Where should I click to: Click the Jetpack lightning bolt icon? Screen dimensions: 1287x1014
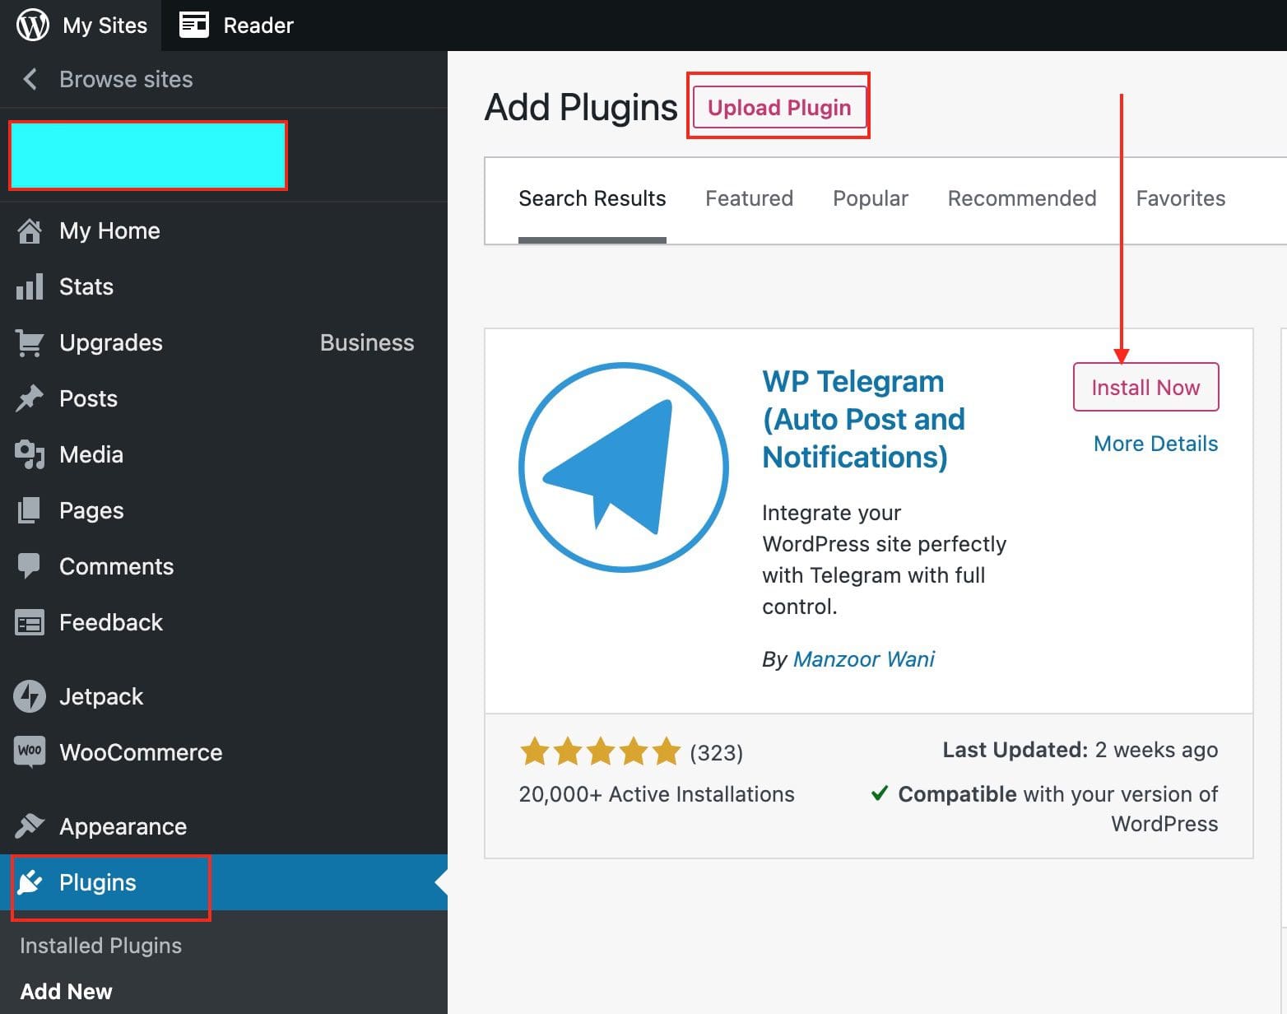[x=30, y=697]
